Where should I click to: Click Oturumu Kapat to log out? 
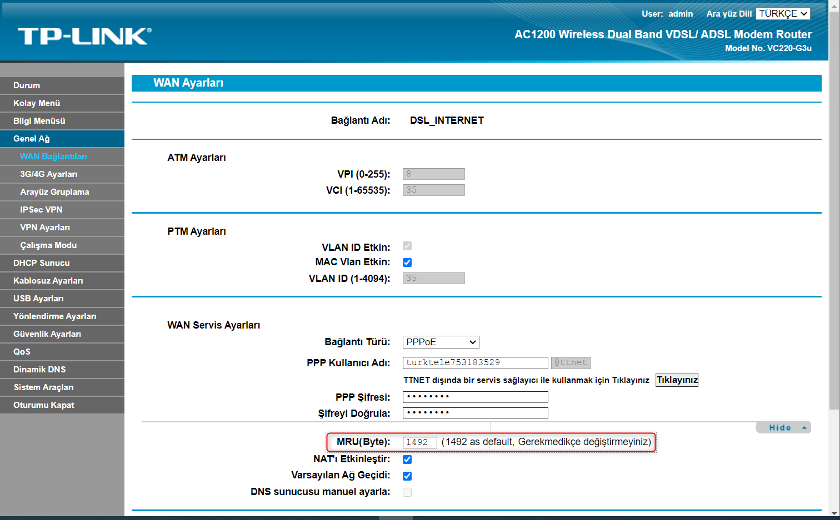[x=62, y=405]
